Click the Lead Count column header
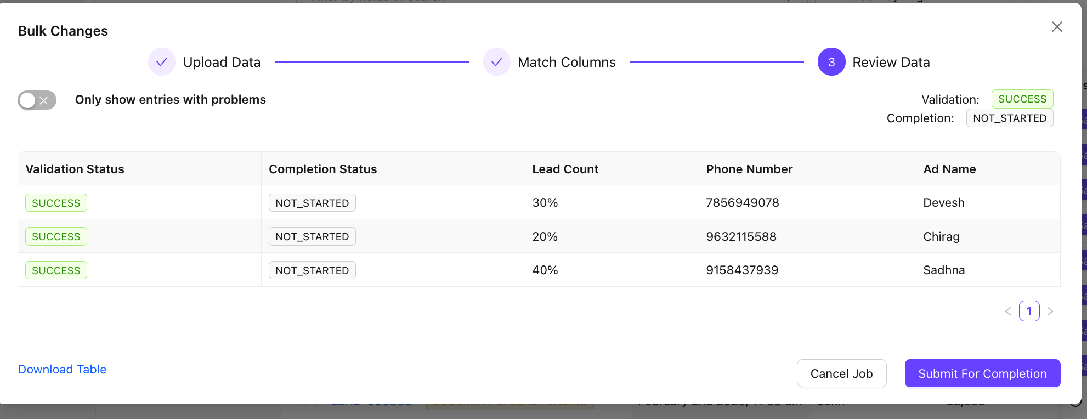 (x=565, y=169)
